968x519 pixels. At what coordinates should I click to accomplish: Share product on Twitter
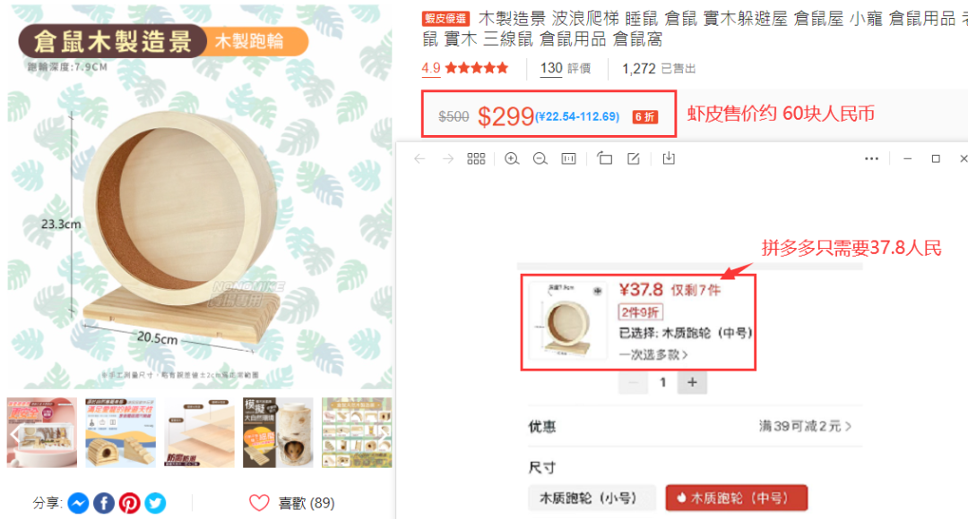pos(155,503)
